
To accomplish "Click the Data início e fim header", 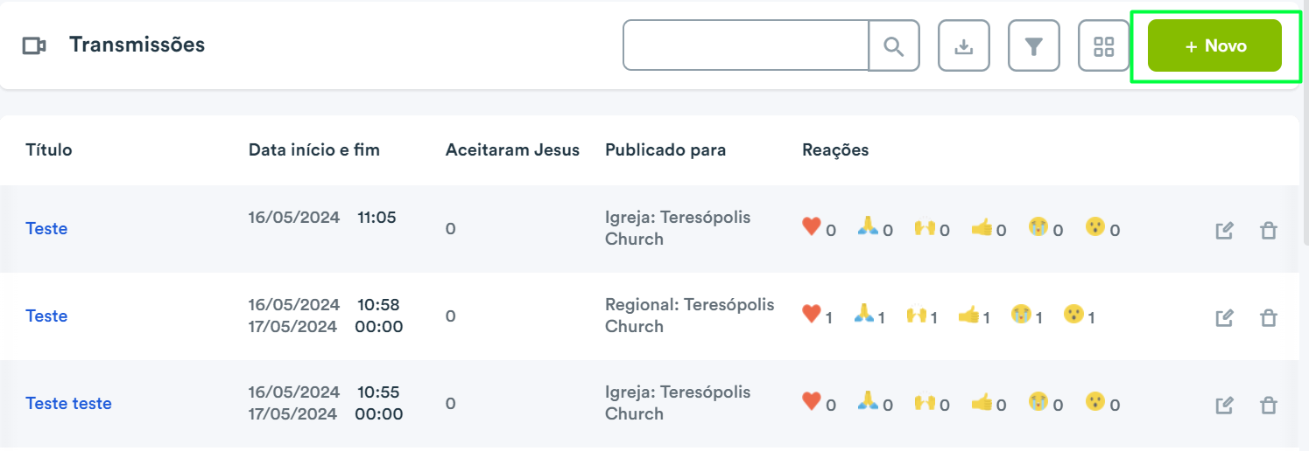I will pyautogui.click(x=314, y=149).
